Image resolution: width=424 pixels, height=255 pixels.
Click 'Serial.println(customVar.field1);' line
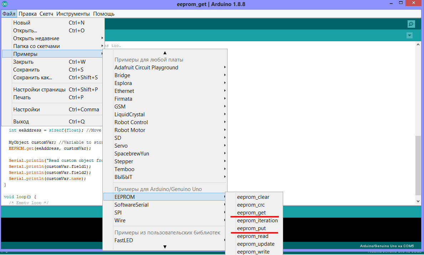pyautogui.click(x=50, y=166)
